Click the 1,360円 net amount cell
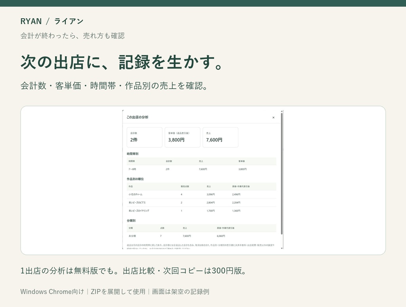The width and height of the screenshot is (406, 307). (x=236, y=211)
